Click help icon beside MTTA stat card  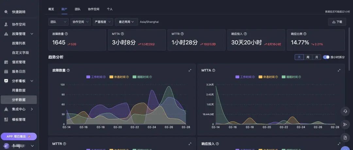[x=122, y=34]
